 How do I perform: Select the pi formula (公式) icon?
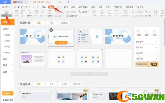[x=116, y=12]
